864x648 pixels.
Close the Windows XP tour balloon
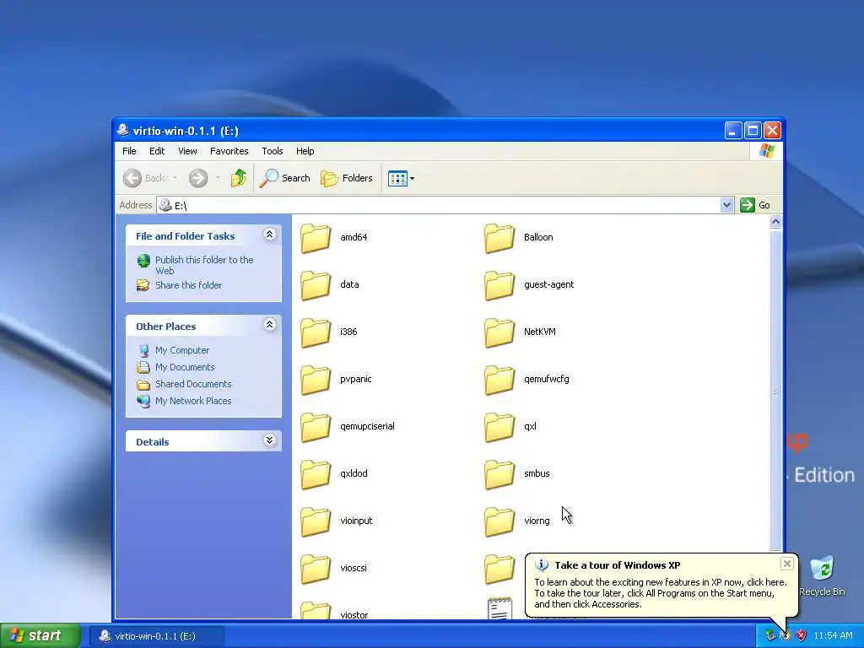tap(787, 564)
